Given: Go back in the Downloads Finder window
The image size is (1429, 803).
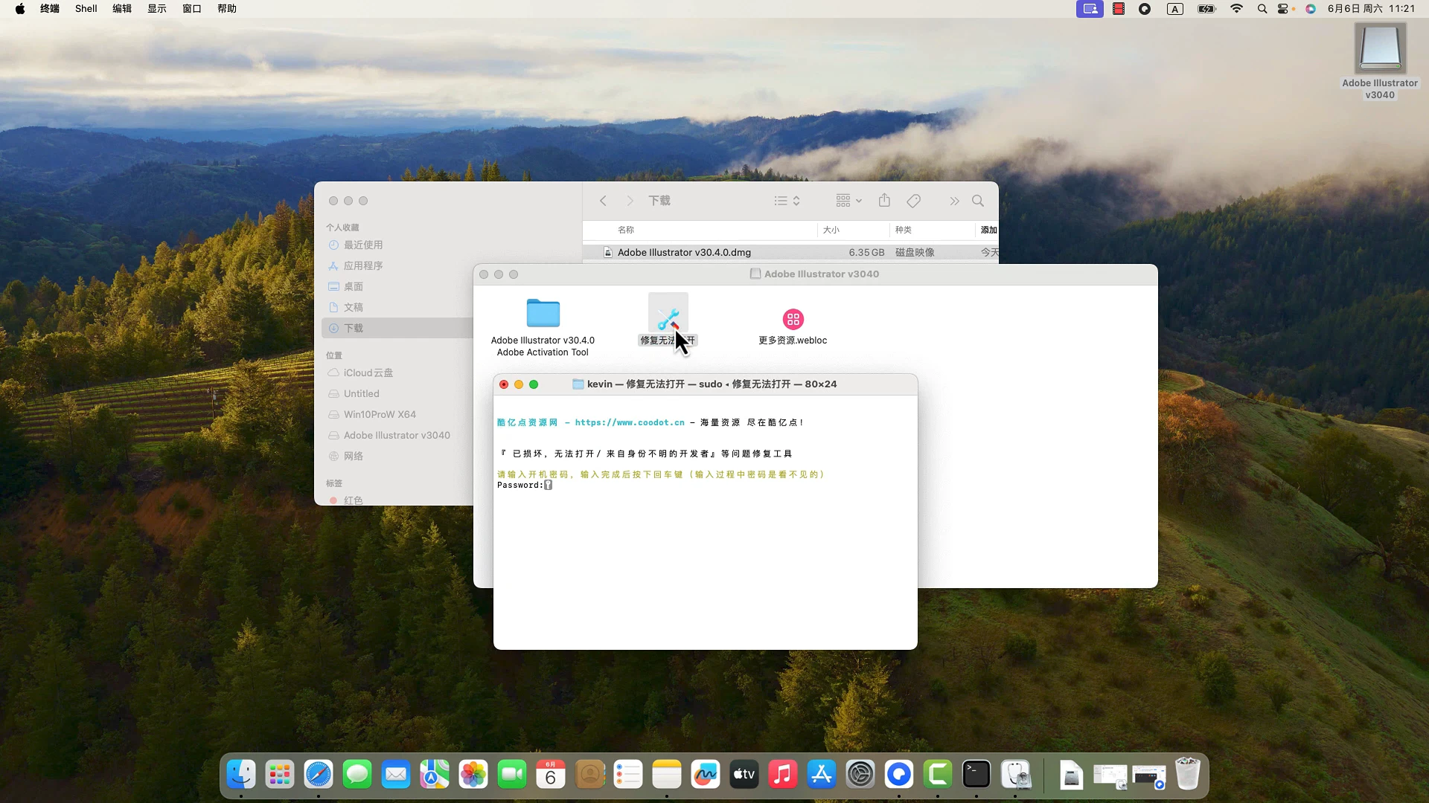Looking at the screenshot, I should 603,201.
